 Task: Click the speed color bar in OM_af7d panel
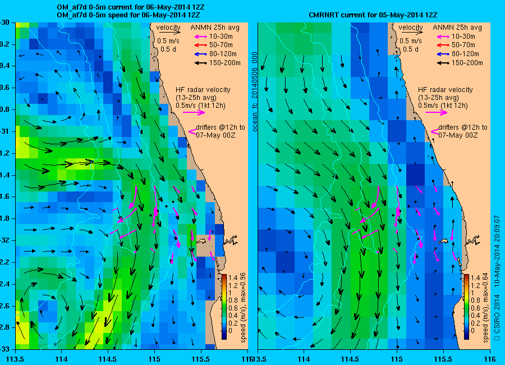tap(224, 307)
